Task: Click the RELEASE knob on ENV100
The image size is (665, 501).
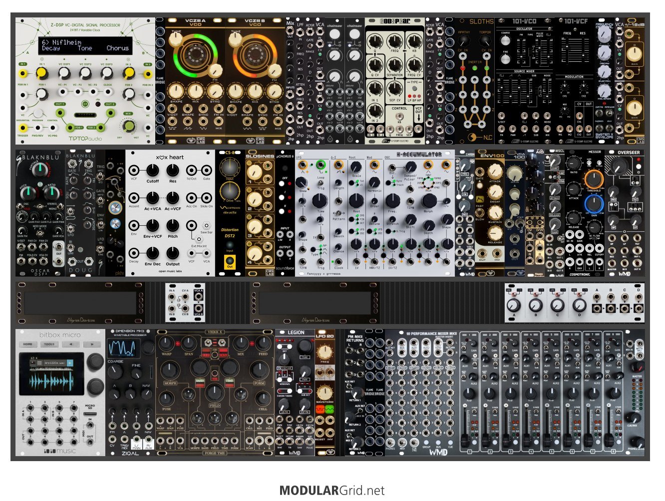Action: [x=495, y=233]
